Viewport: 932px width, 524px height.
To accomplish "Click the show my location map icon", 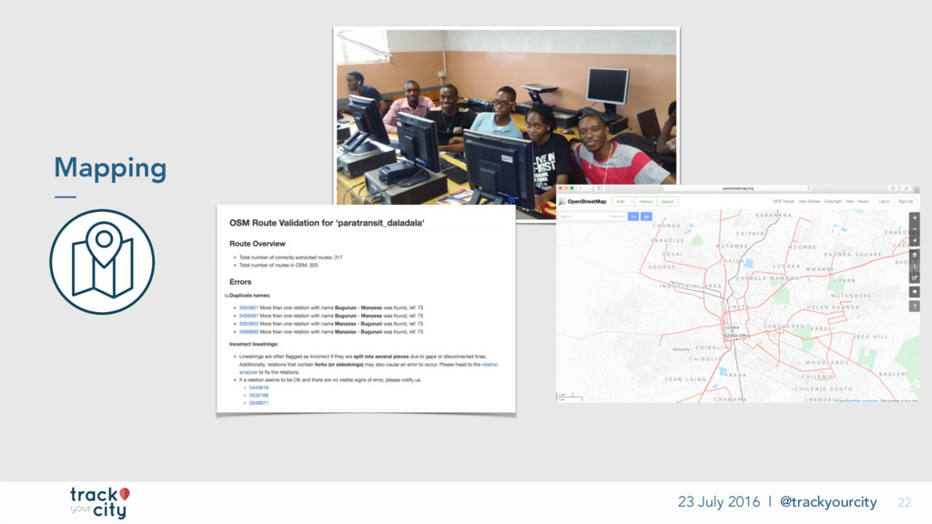I will pyautogui.click(x=915, y=240).
